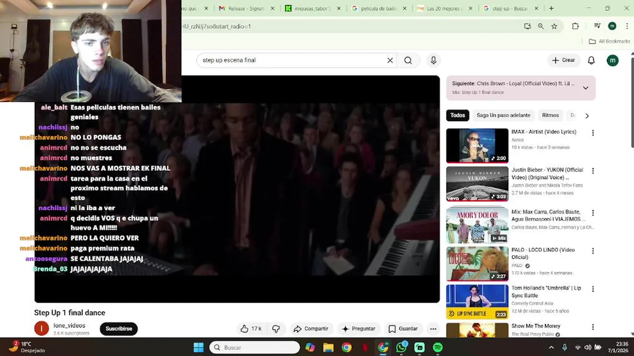The width and height of the screenshot is (634, 356).
Task: Clear the YouTube search text with X
Action: [390, 60]
